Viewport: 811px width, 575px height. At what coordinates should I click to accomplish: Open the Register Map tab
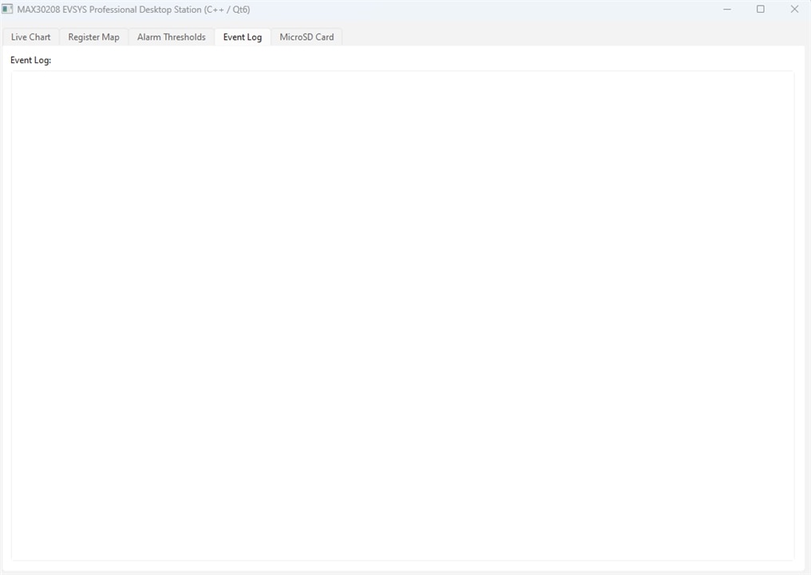point(93,38)
